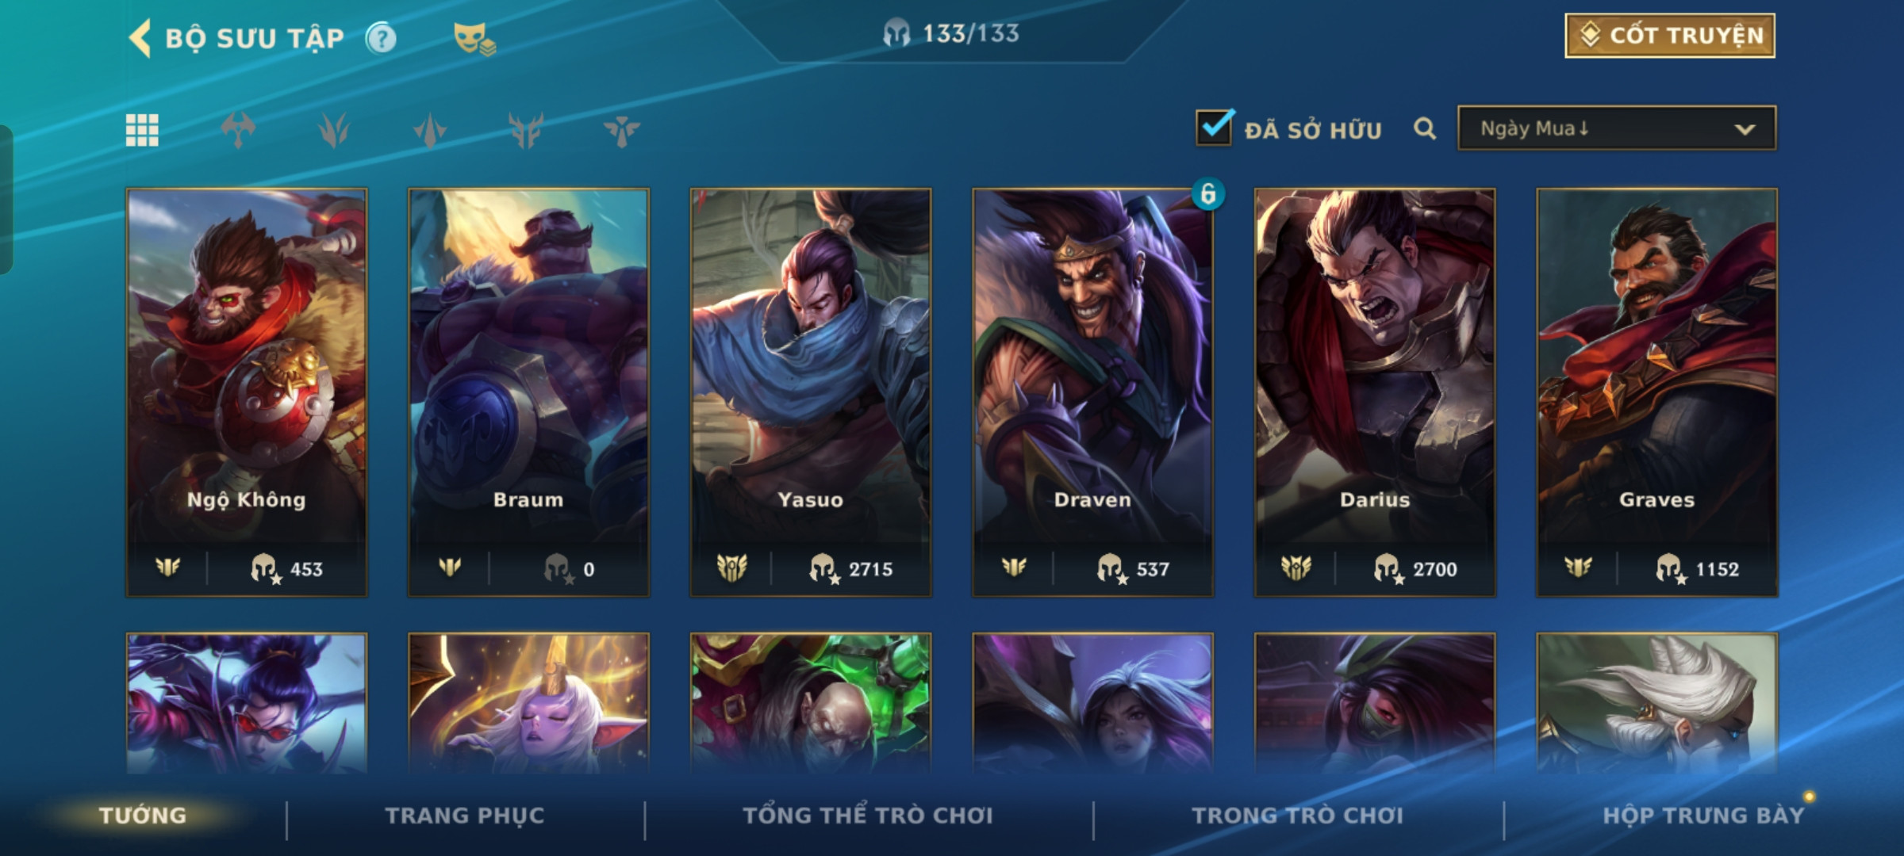Open the champion search magnifier
Image resolution: width=1904 pixels, height=856 pixels.
point(1425,128)
